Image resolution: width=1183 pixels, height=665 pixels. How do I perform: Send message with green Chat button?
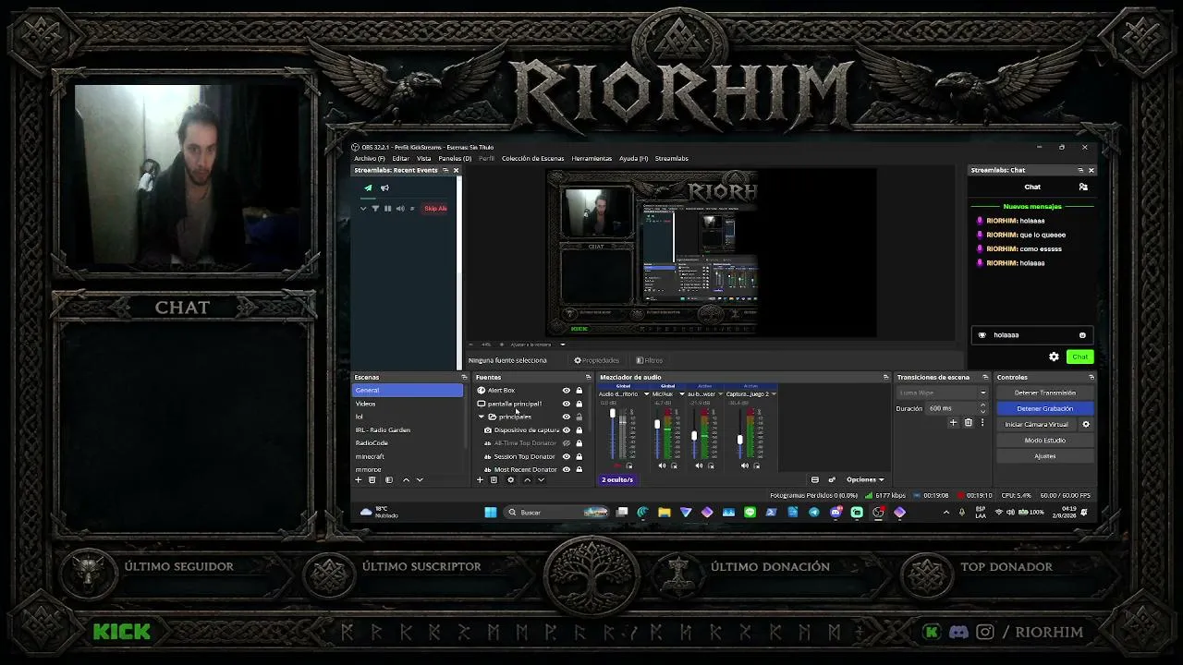pyautogui.click(x=1079, y=357)
